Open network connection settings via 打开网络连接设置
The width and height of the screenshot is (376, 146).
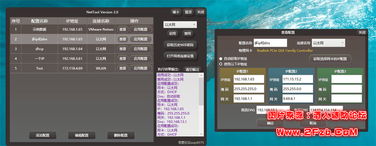coord(180,56)
